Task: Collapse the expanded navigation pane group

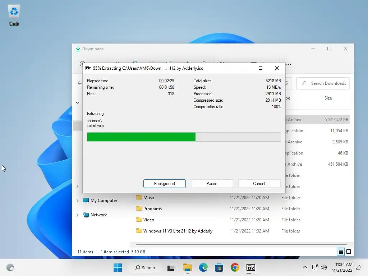Action: [x=78, y=102]
